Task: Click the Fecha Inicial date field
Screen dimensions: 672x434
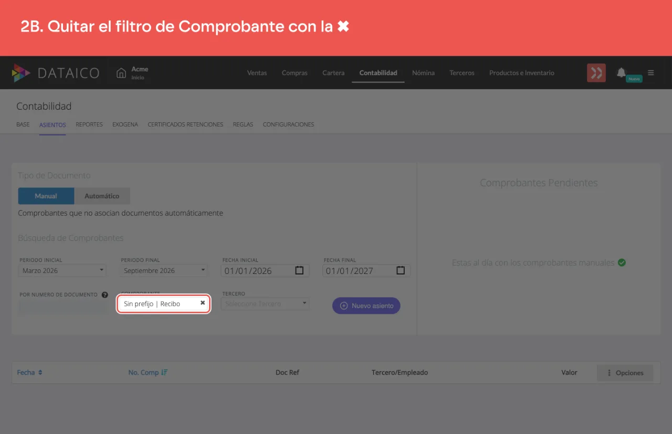Action: (266, 271)
